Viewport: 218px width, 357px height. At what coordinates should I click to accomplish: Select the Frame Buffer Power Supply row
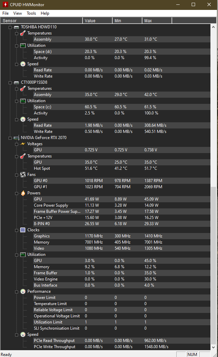point(122,211)
